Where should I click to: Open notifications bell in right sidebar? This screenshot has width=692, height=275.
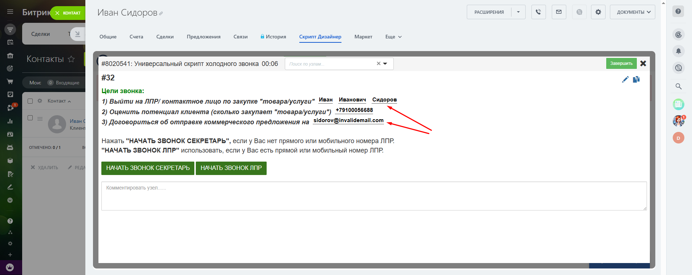678,51
